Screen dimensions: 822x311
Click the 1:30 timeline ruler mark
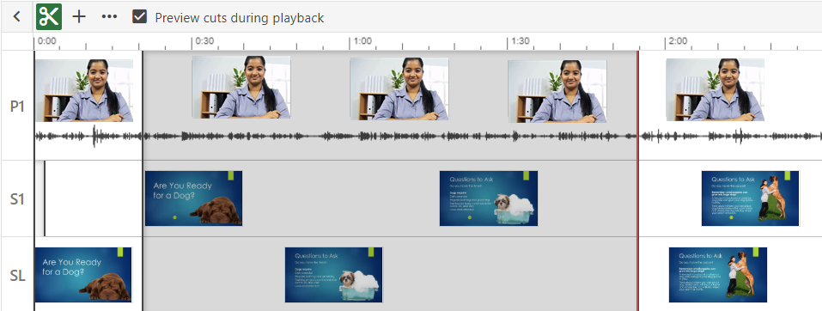[520, 41]
